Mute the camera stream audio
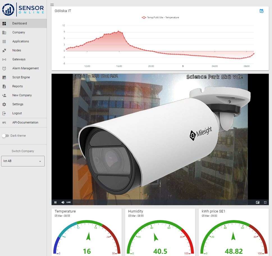This screenshot has height=256, width=272. coord(62,202)
